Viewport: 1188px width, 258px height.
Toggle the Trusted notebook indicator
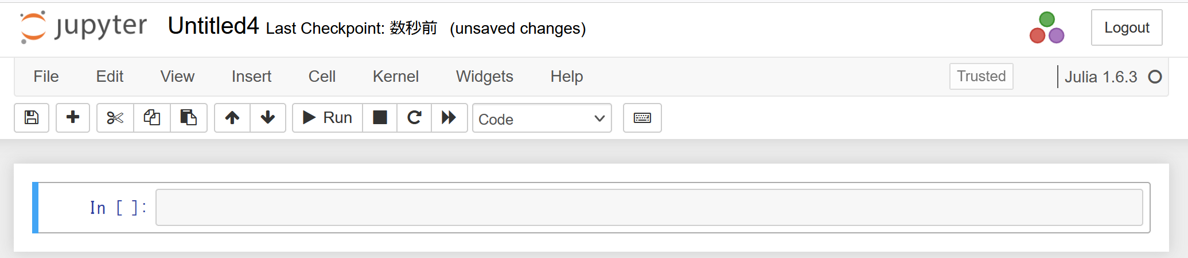981,77
